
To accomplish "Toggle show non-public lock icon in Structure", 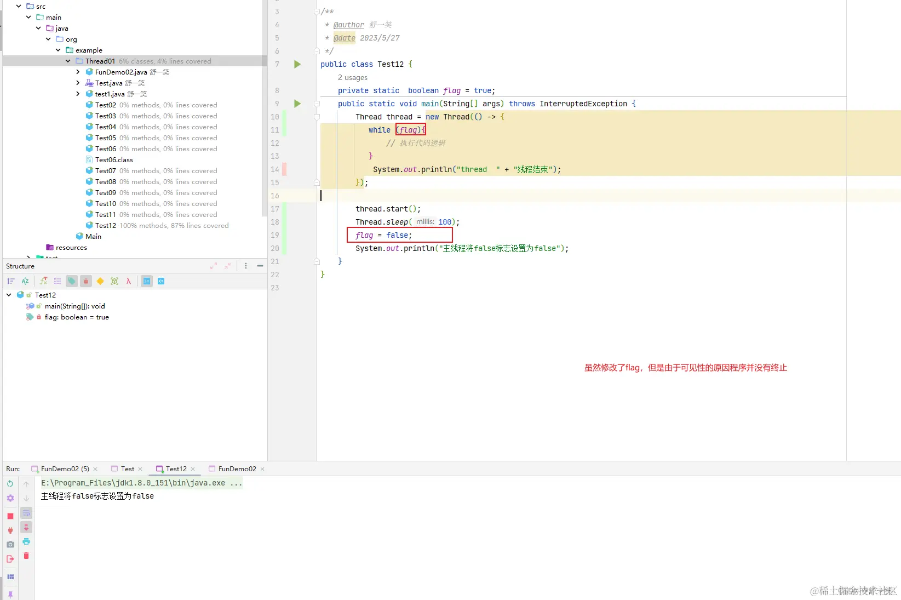I will (x=86, y=281).
